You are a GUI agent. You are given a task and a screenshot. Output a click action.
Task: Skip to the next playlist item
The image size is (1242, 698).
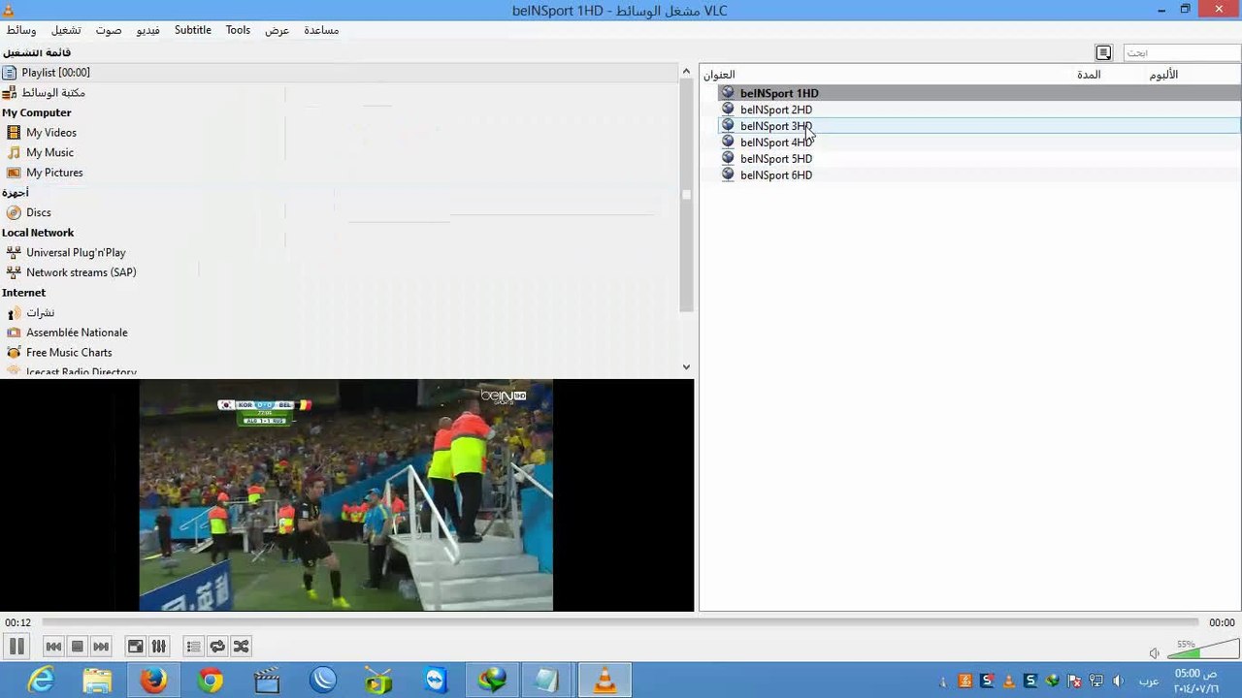(101, 647)
